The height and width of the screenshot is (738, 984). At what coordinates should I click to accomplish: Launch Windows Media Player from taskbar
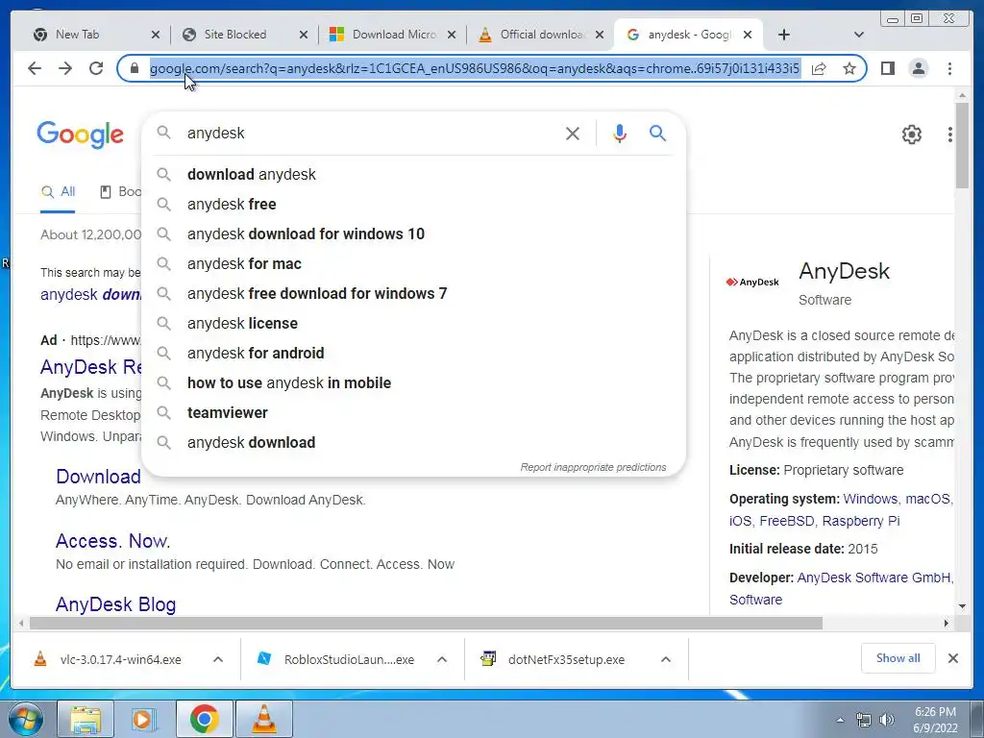(x=144, y=719)
